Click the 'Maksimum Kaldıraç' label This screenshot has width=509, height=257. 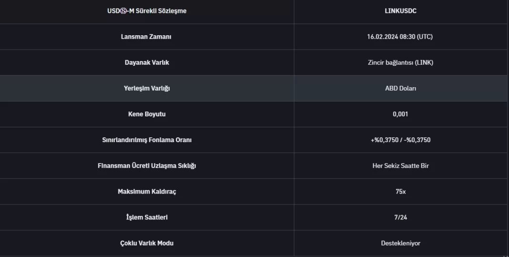point(147,191)
